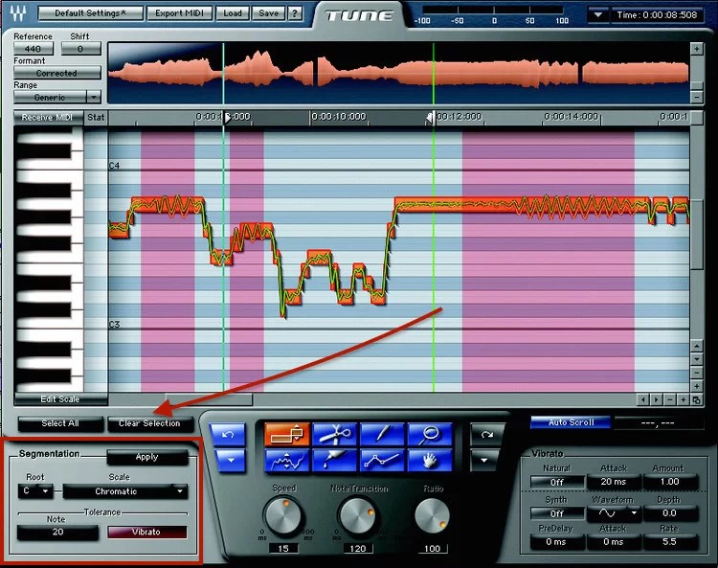Click the Export MIDI button
The width and height of the screenshot is (718, 568).
point(180,13)
